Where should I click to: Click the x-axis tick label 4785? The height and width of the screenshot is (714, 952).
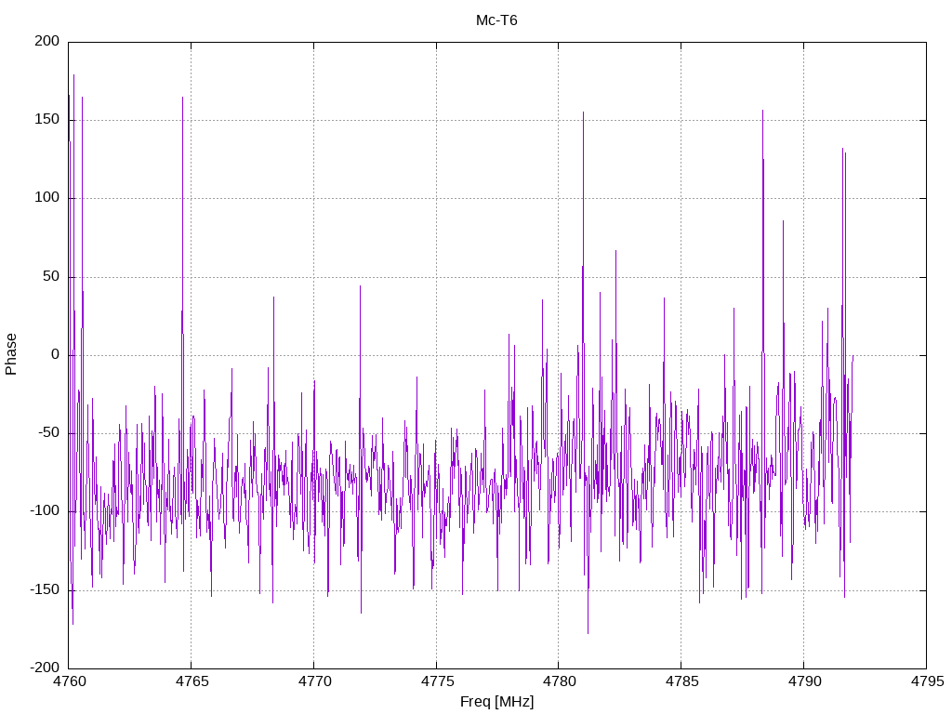coord(681,681)
